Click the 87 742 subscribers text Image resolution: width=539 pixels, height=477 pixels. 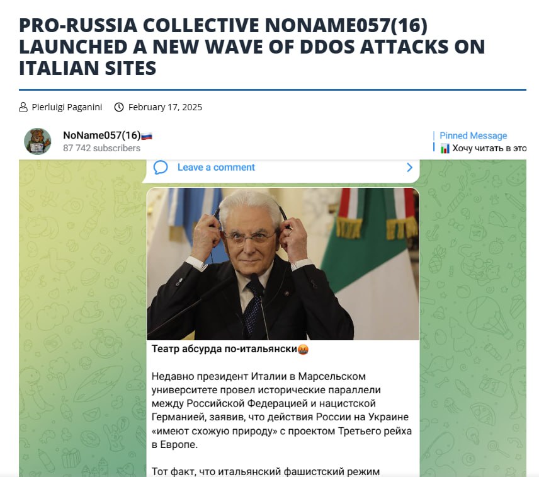(101, 148)
